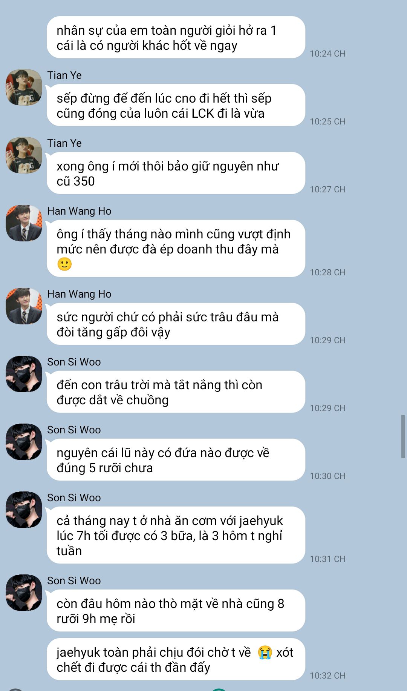Select the message 'cả tháng nay t ở nhà'
The width and height of the screenshot is (407, 691).
pos(176,535)
